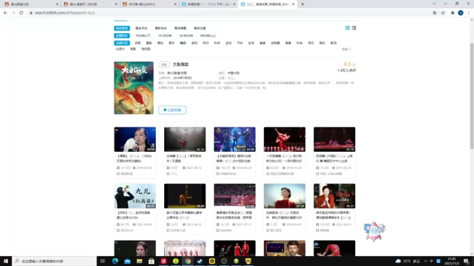Screen dimensions: 474x266
Task: Switch results to list view
Action: pos(354,28)
